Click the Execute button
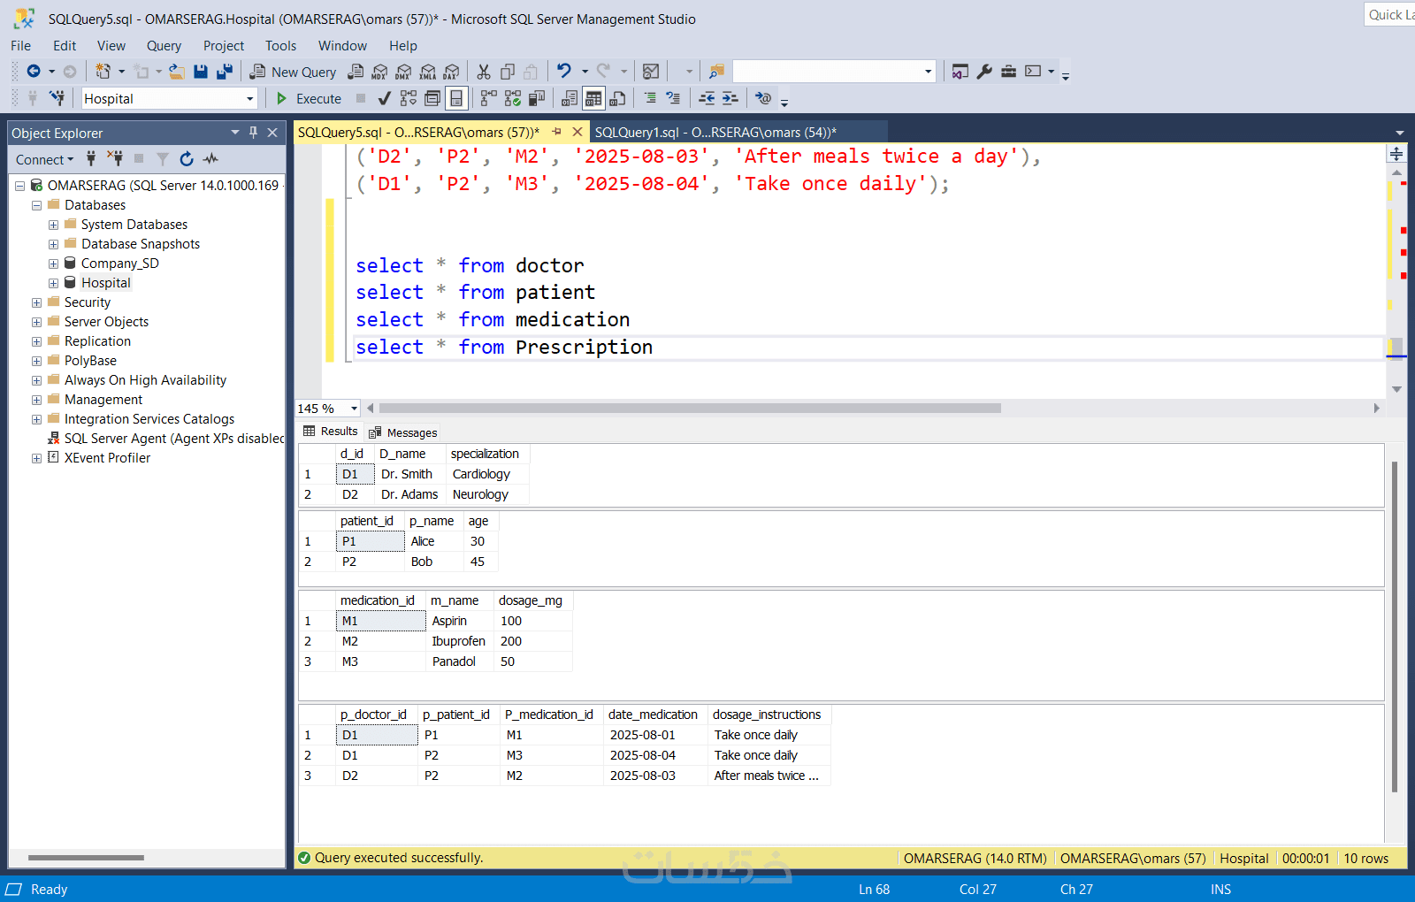Viewport: 1415px width, 902px height. 309,99
